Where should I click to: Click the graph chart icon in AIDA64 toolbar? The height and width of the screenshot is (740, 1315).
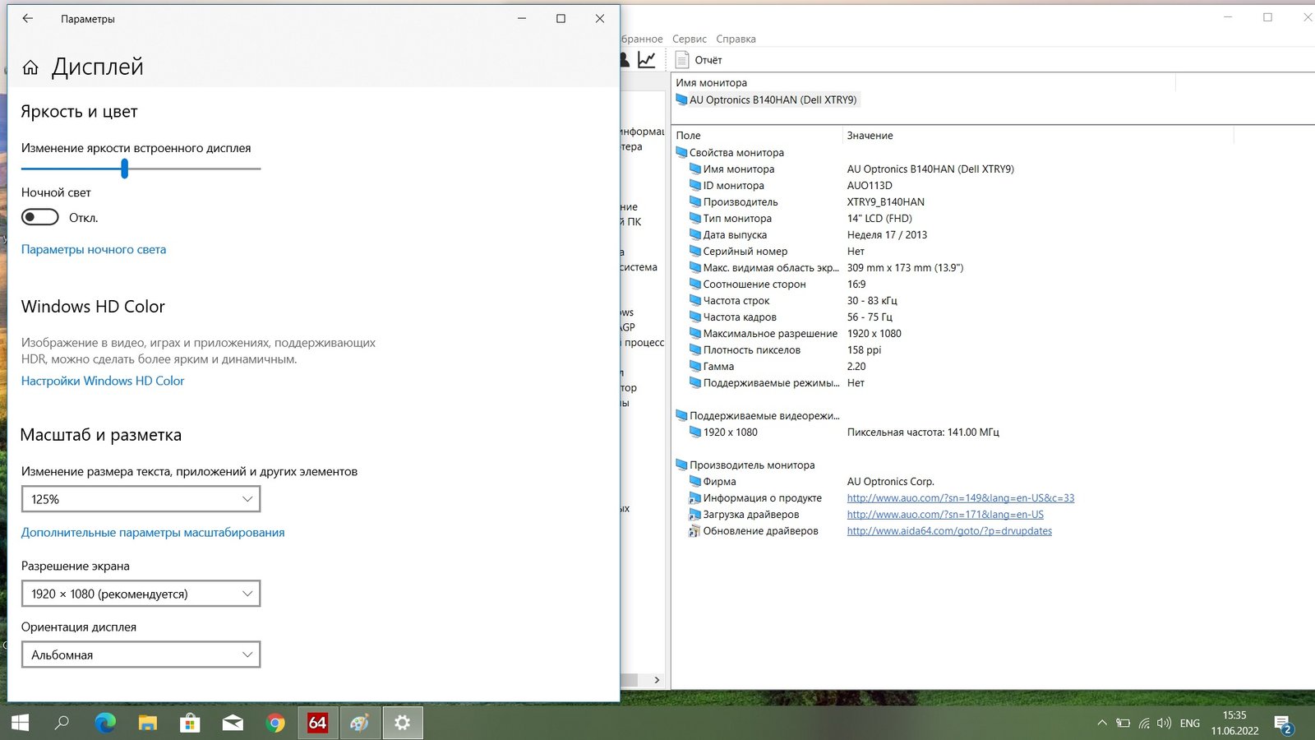pyautogui.click(x=647, y=60)
